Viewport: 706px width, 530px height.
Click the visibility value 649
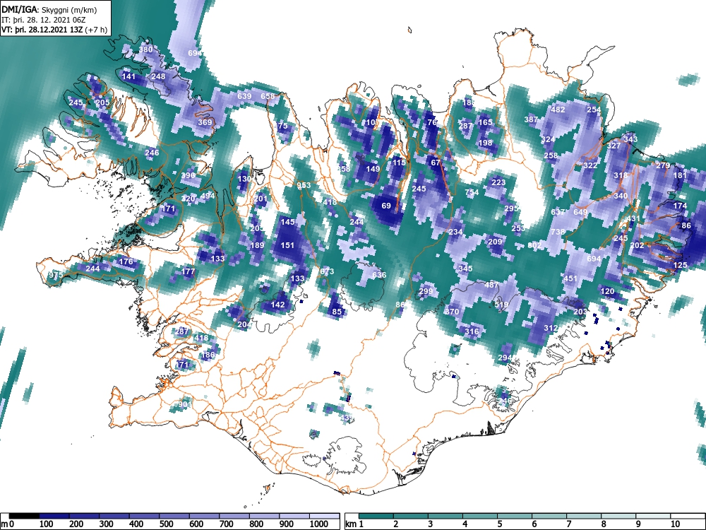581,212
